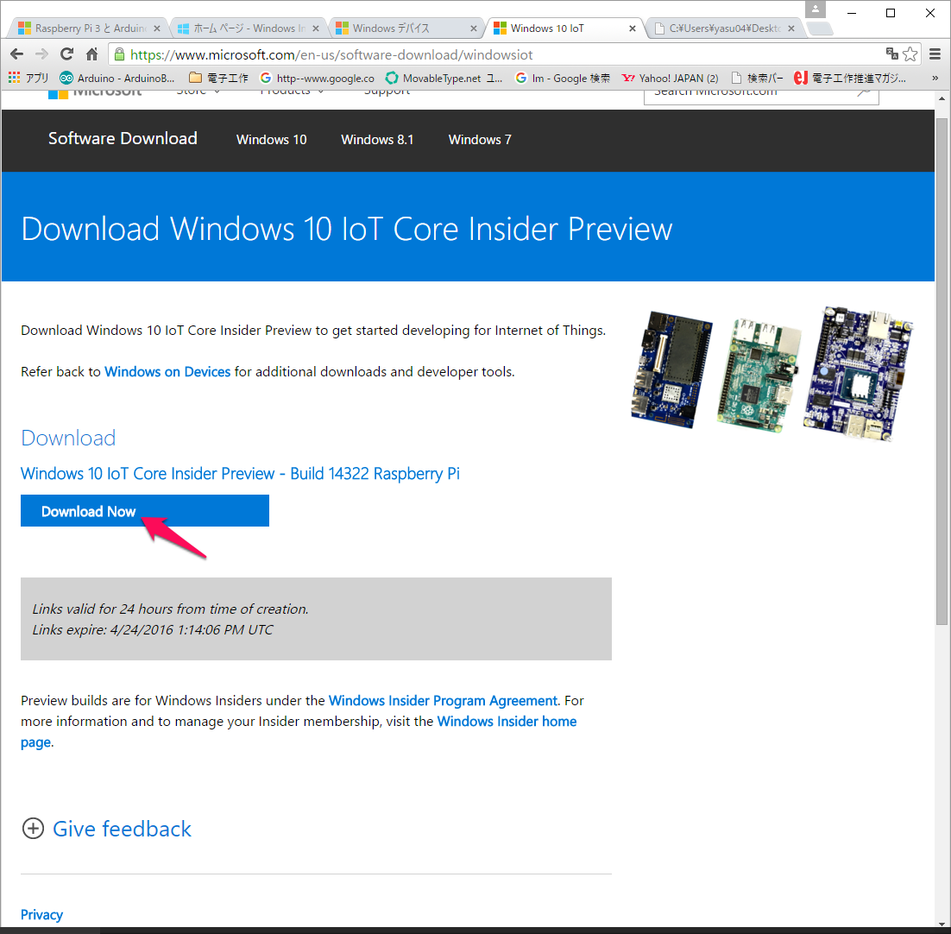This screenshot has height=934, width=951.
Task: Open the Arduino - ArduinoB... bookmark
Action: [x=117, y=79]
